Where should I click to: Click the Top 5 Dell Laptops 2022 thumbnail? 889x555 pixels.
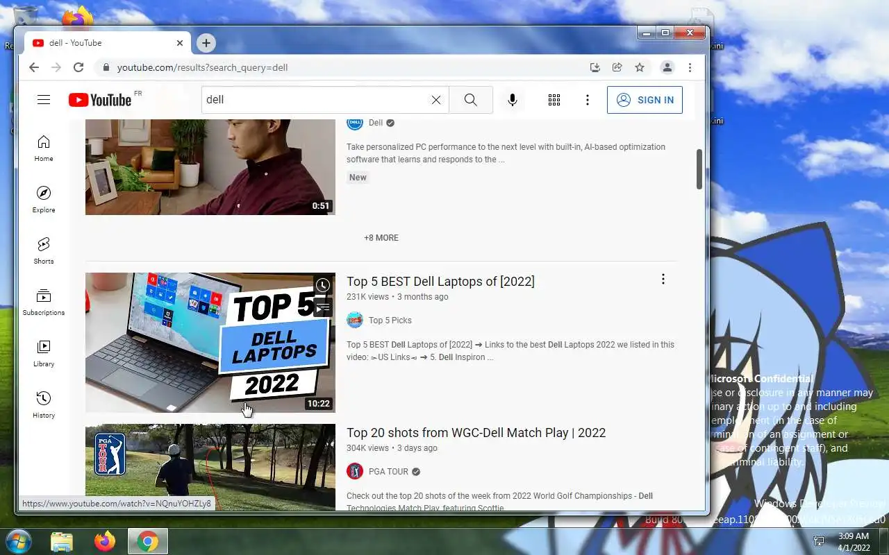[210, 343]
